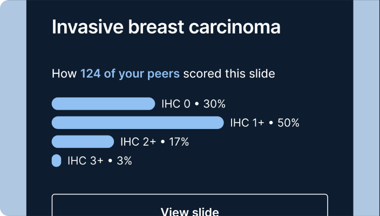Select the 124 of your peers link
The width and height of the screenshot is (380, 216).
130,73
